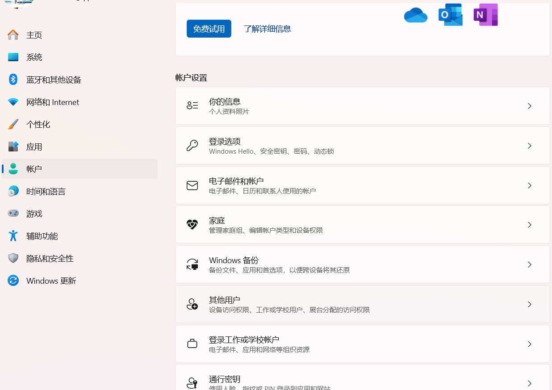Click the 帐户设置 section heading
This screenshot has width=552, height=390.
[x=191, y=78]
